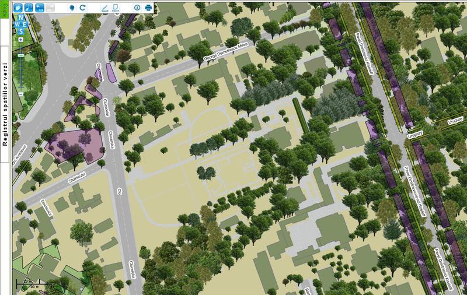Select the area measure polygon tool icon
The height and width of the screenshot is (295, 467).
pos(116,8)
